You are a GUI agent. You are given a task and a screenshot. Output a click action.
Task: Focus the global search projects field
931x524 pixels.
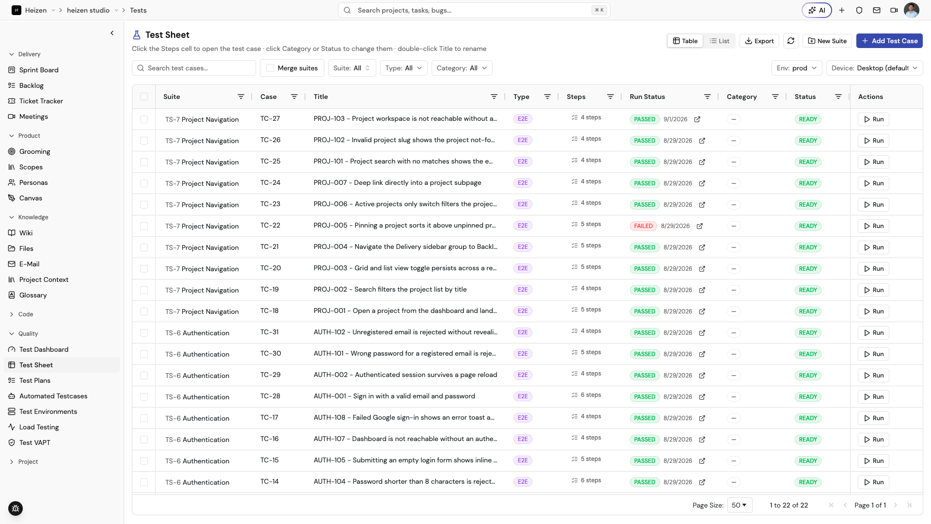click(x=474, y=10)
